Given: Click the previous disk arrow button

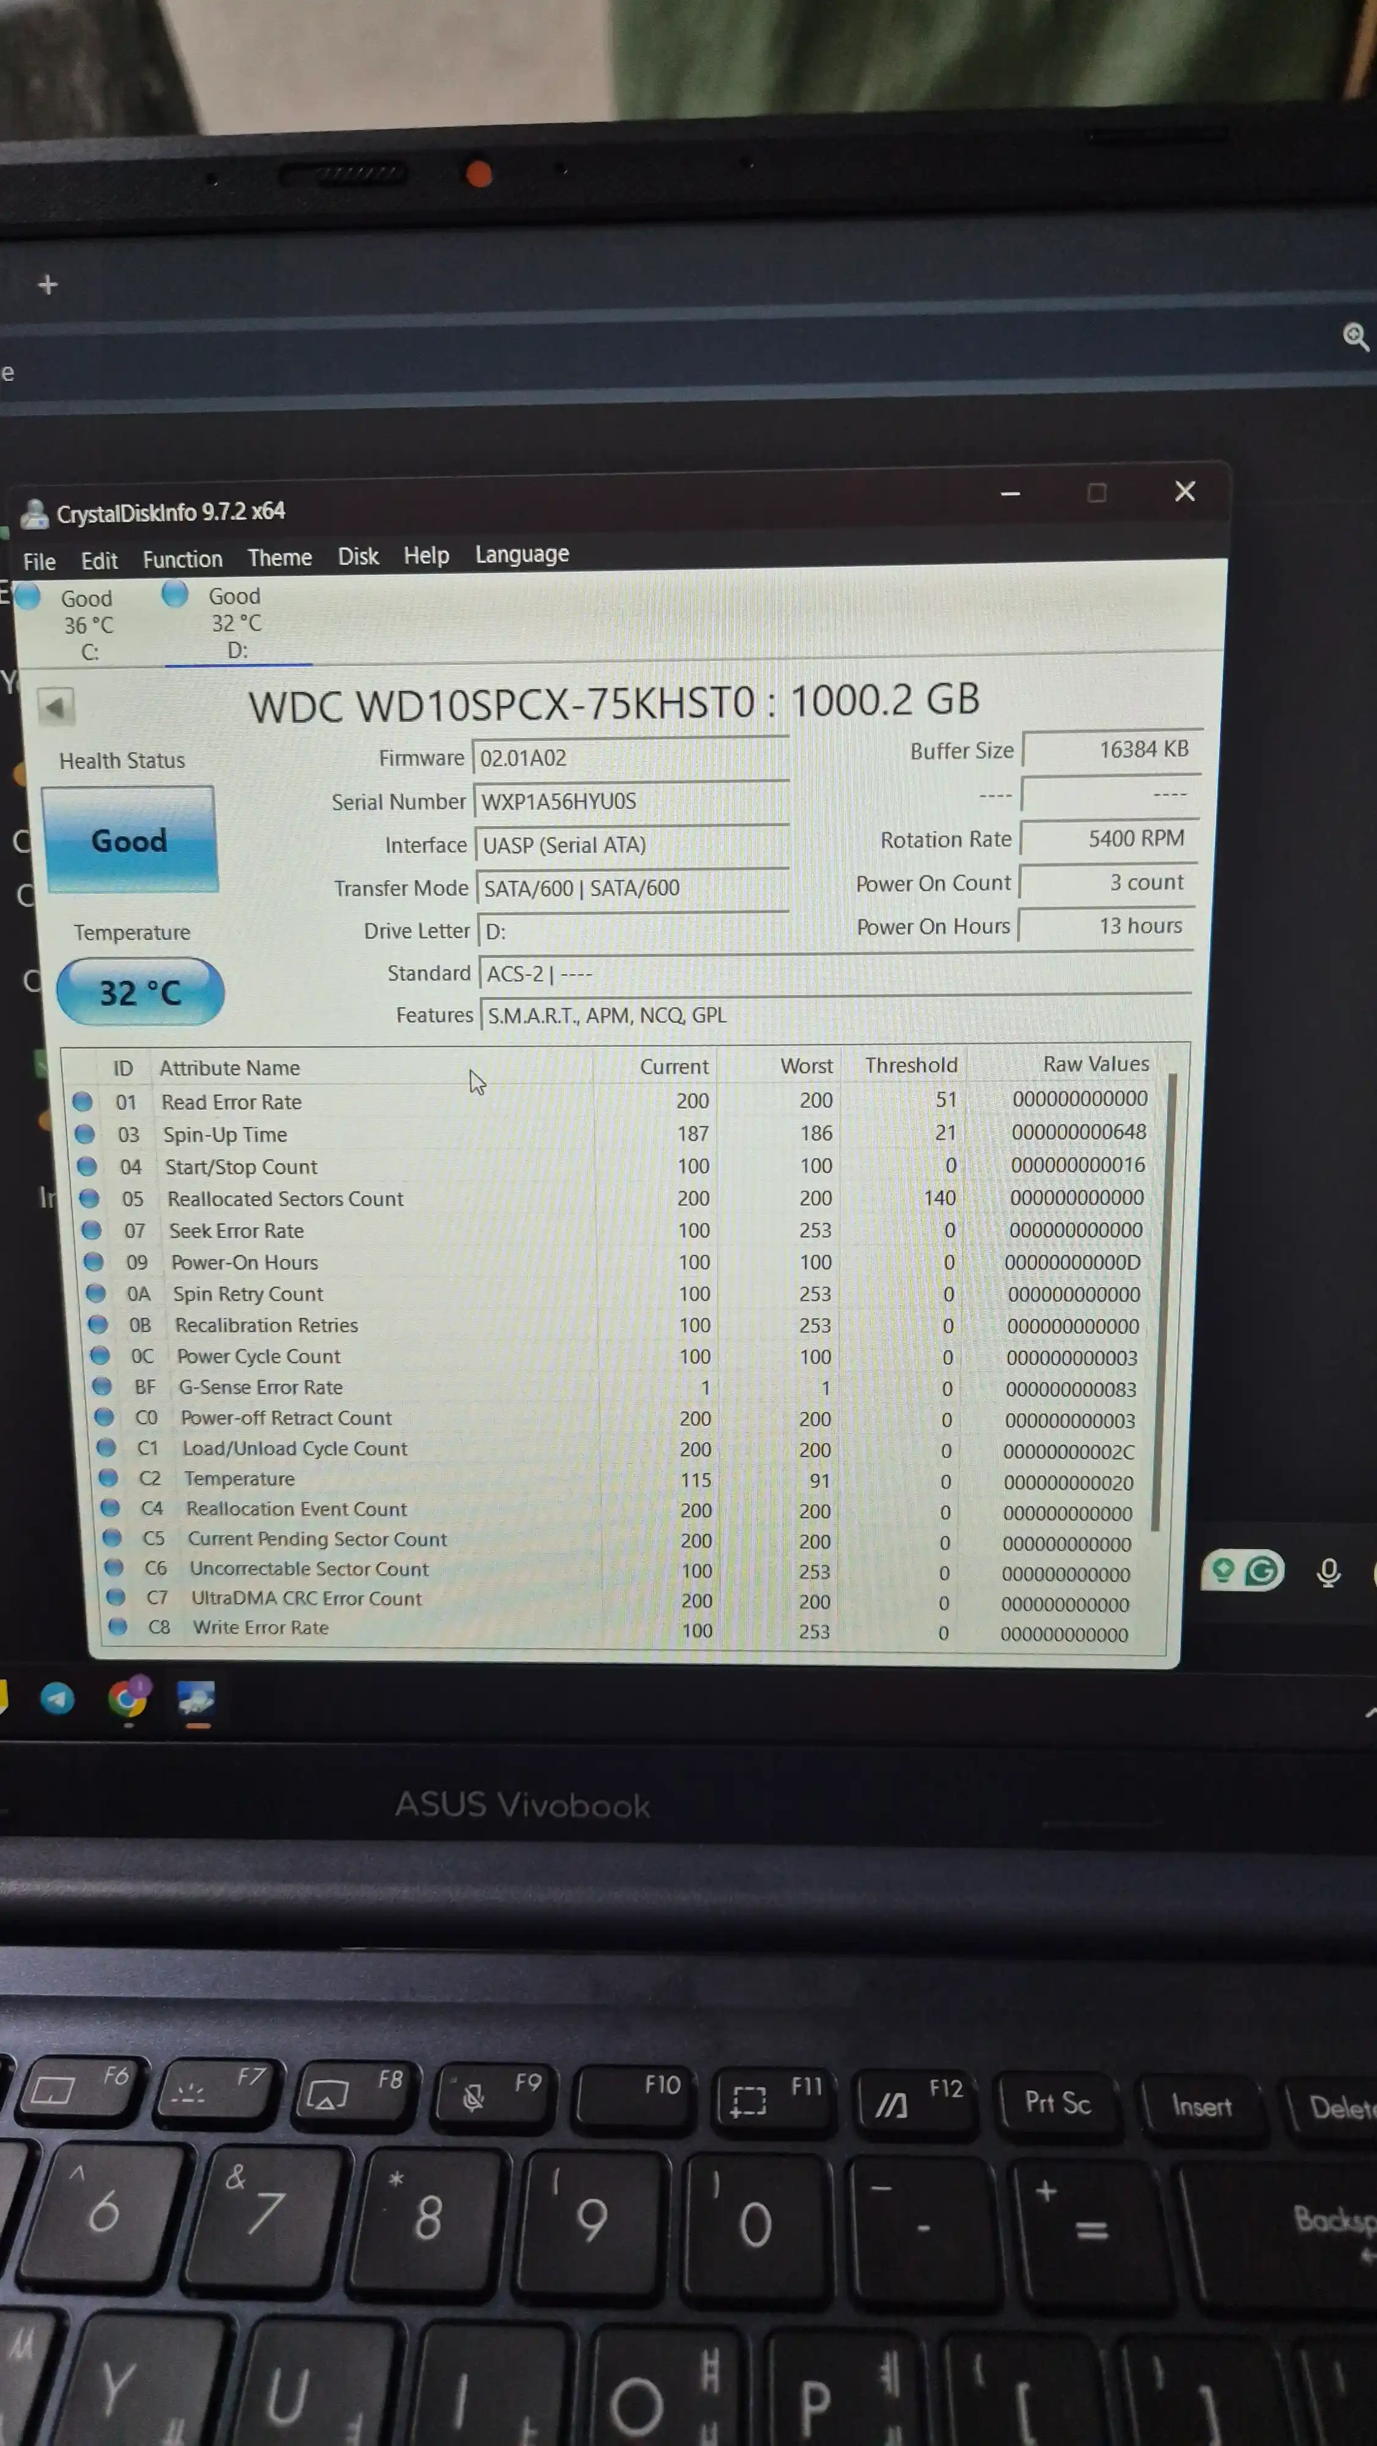Looking at the screenshot, I should point(56,706).
